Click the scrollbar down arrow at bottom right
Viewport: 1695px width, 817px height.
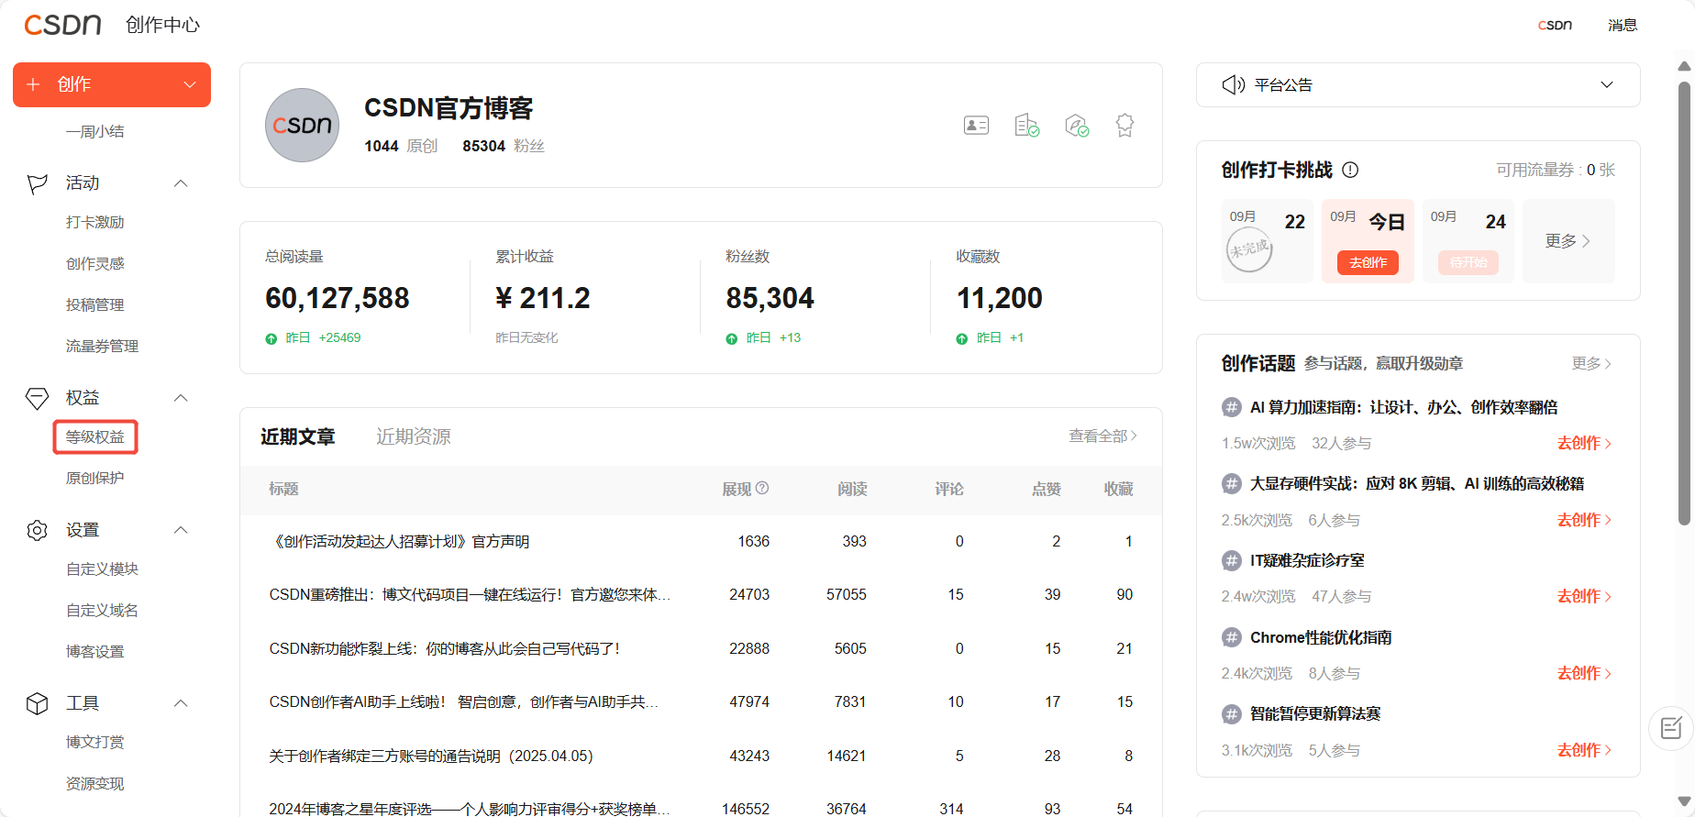coord(1684,801)
